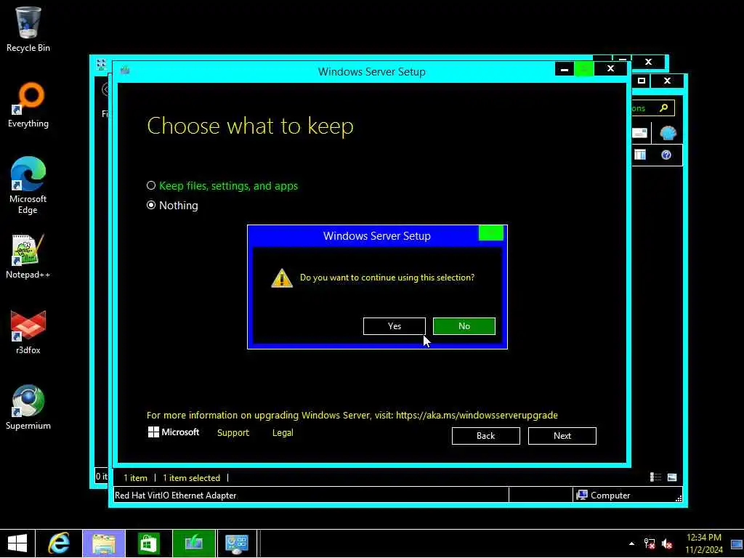Decline with the green No button

(x=464, y=326)
